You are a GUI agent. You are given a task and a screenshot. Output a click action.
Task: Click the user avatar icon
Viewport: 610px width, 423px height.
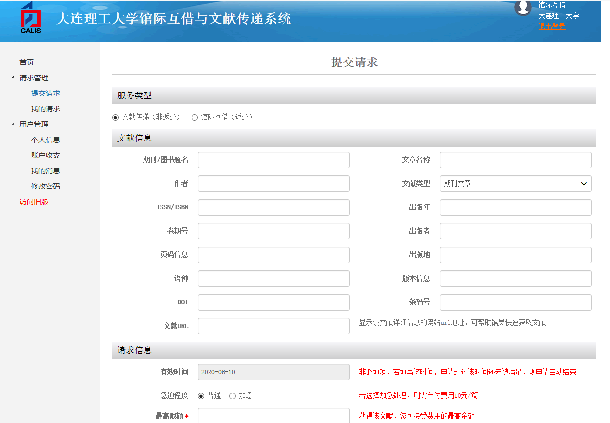(x=523, y=8)
